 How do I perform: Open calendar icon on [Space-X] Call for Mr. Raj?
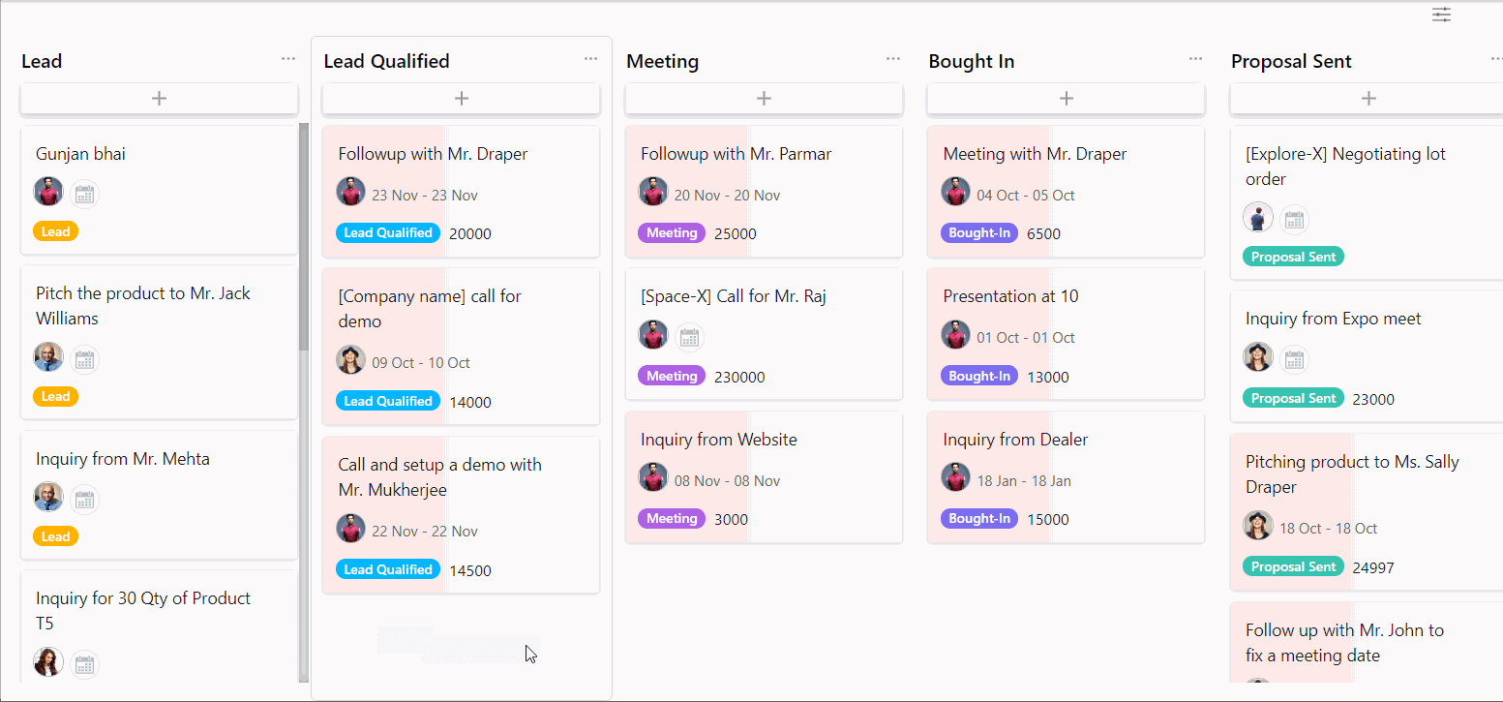click(689, 335)
